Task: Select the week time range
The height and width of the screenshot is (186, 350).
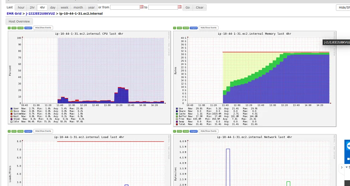Action: click(65, 7)
